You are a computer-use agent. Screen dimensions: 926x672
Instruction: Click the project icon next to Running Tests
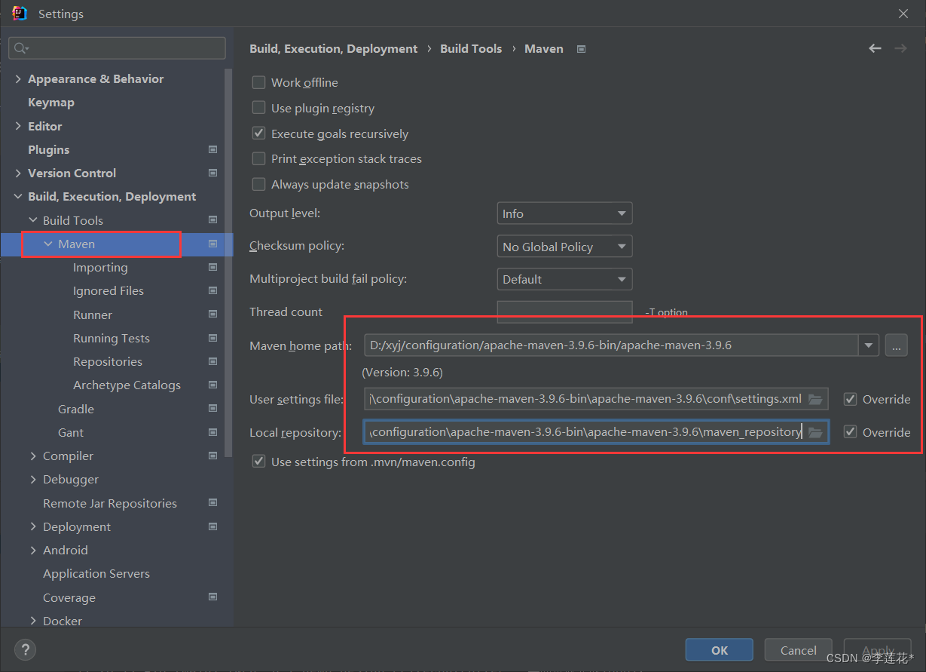(212, 338)
